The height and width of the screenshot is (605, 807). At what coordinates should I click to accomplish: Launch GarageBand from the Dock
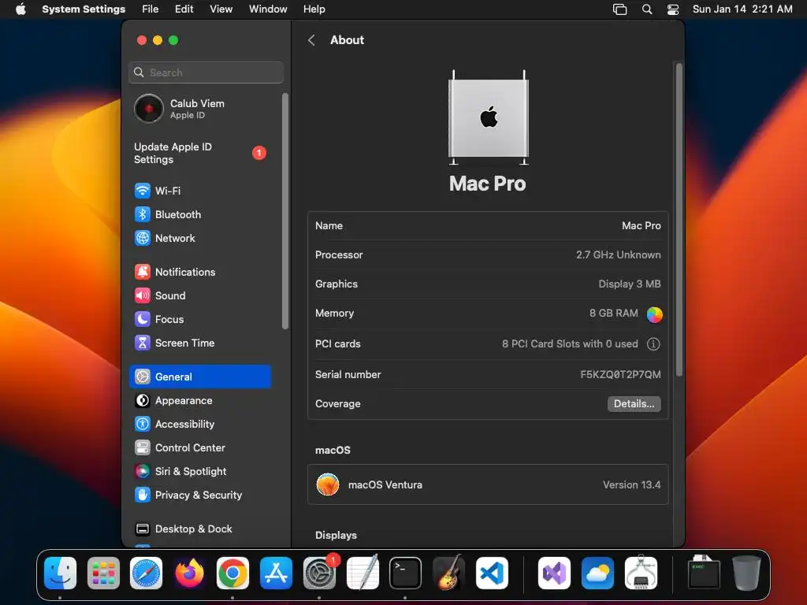coord(448,573)
